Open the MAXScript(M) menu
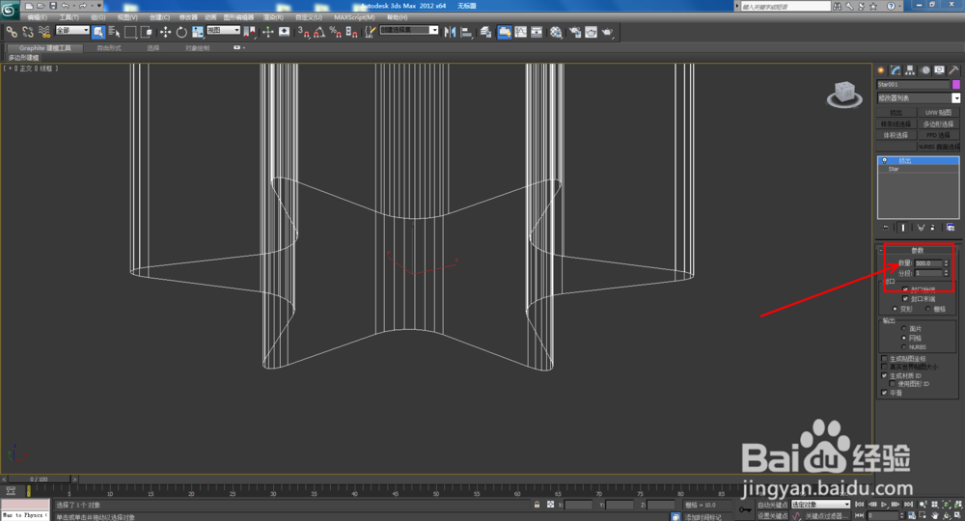 point(354,17)
